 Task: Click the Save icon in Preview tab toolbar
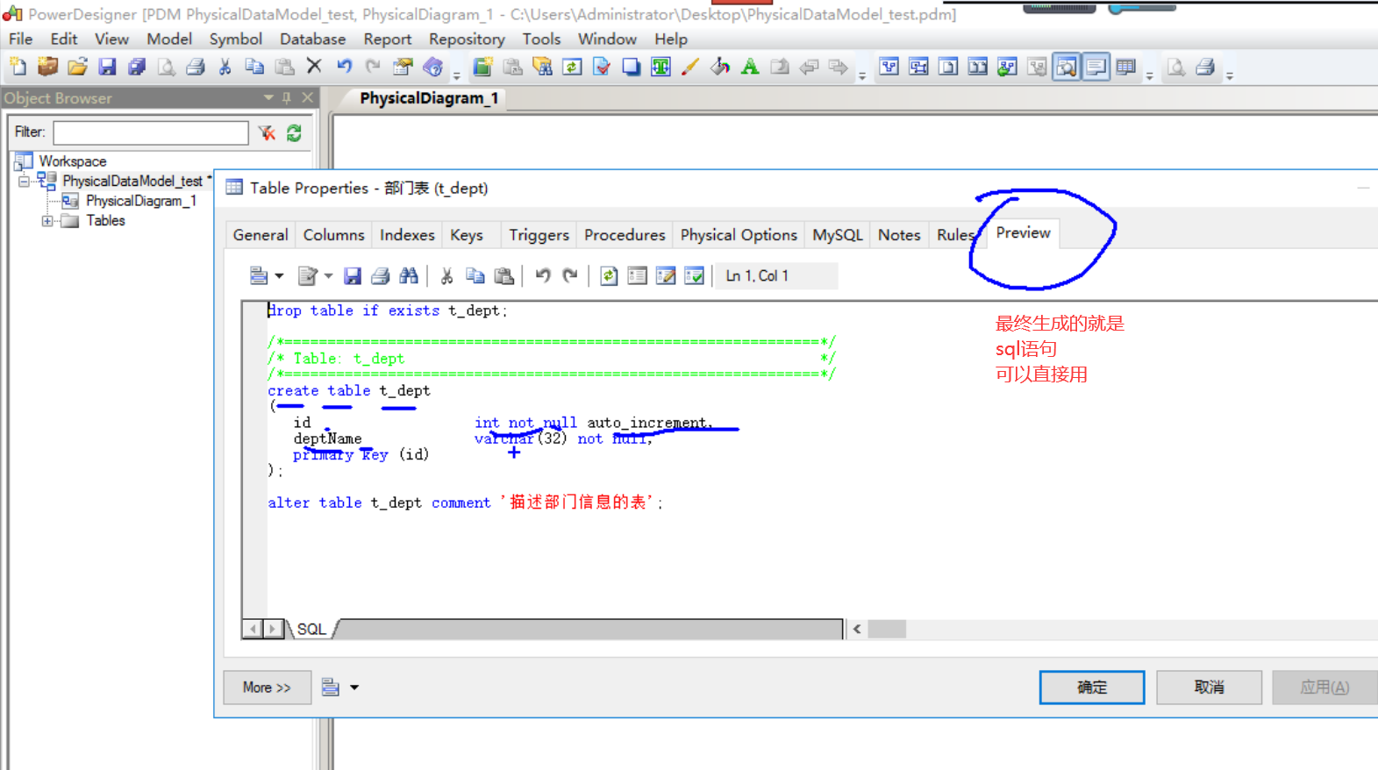353,276
